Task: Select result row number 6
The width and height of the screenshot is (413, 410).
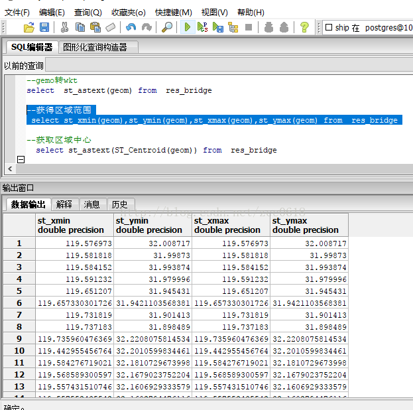Action: (19, 303)
